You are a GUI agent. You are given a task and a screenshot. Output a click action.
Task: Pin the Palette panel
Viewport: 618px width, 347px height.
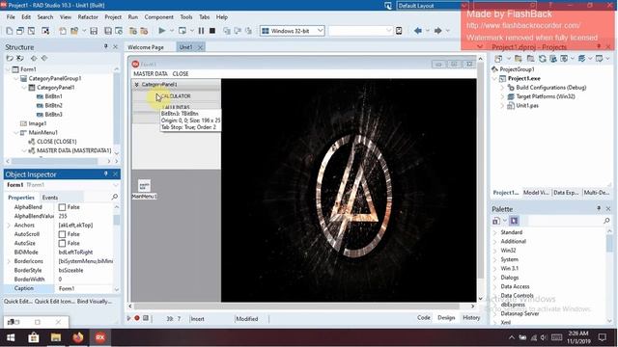tap(599, 208)
